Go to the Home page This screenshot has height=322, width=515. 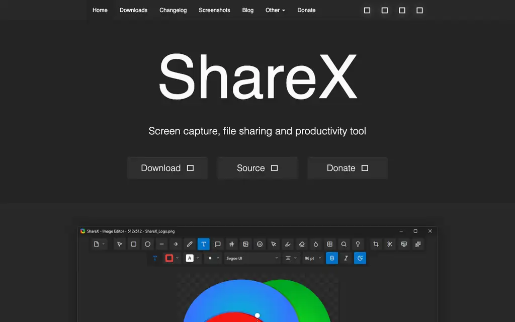tap(100, 10)
